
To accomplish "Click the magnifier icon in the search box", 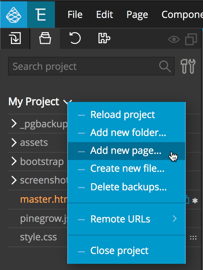I will click(165, 66).
